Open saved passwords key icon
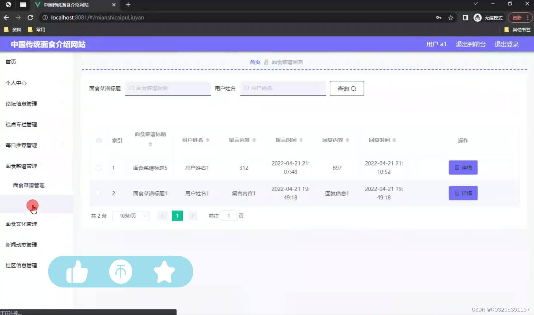 (x=439, y=17)
